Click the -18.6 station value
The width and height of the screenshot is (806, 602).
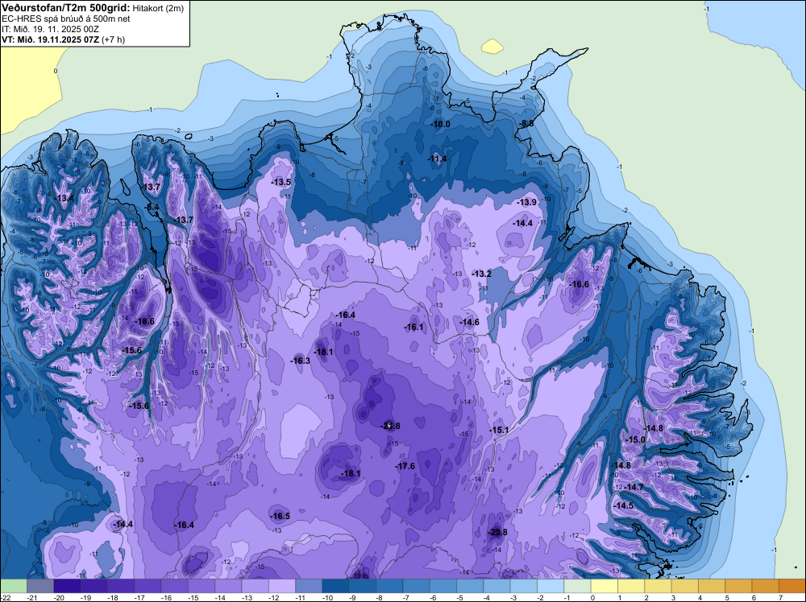tap(144, 321)
